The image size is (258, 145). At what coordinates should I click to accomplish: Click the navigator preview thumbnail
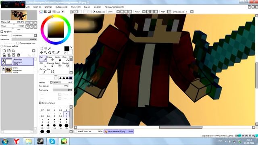(19, 15)
